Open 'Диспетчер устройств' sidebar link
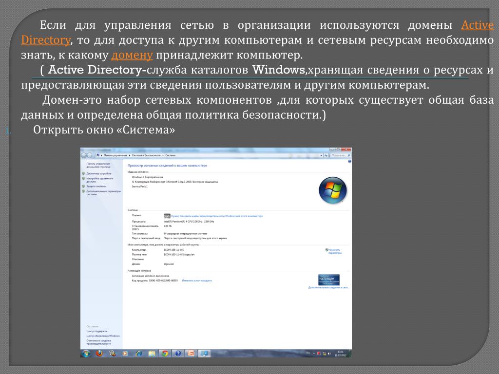The height and width of the screenshot is (374, 499). [x=99, y=174]
